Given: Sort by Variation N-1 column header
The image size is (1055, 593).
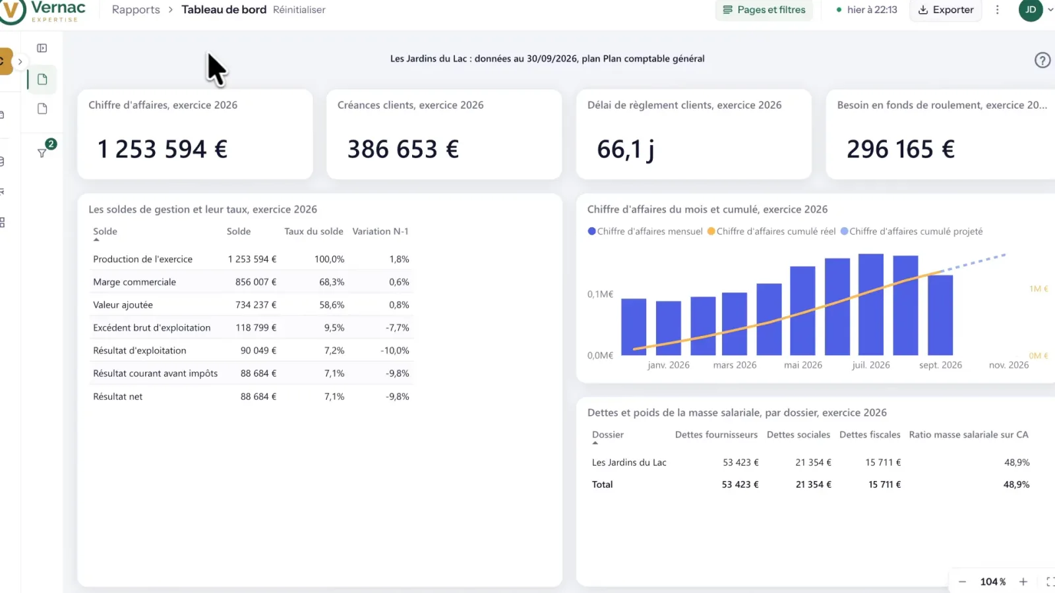Looking at the screenshot, I should [380, 231].
